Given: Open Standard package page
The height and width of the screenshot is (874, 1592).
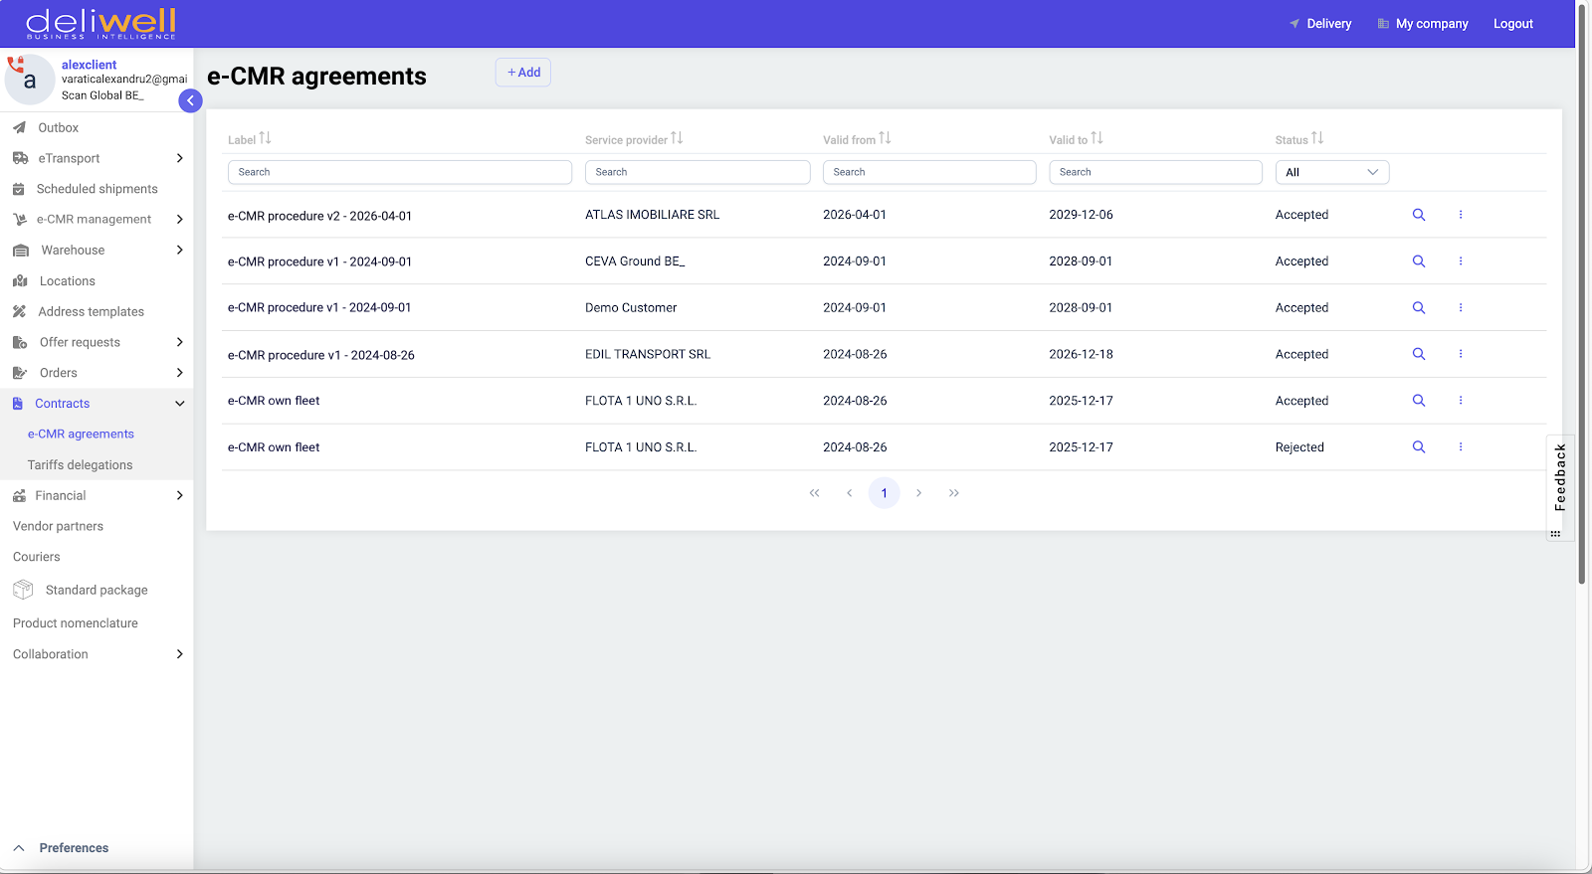Looking at the screenshot, I should [x=97, y=591].
